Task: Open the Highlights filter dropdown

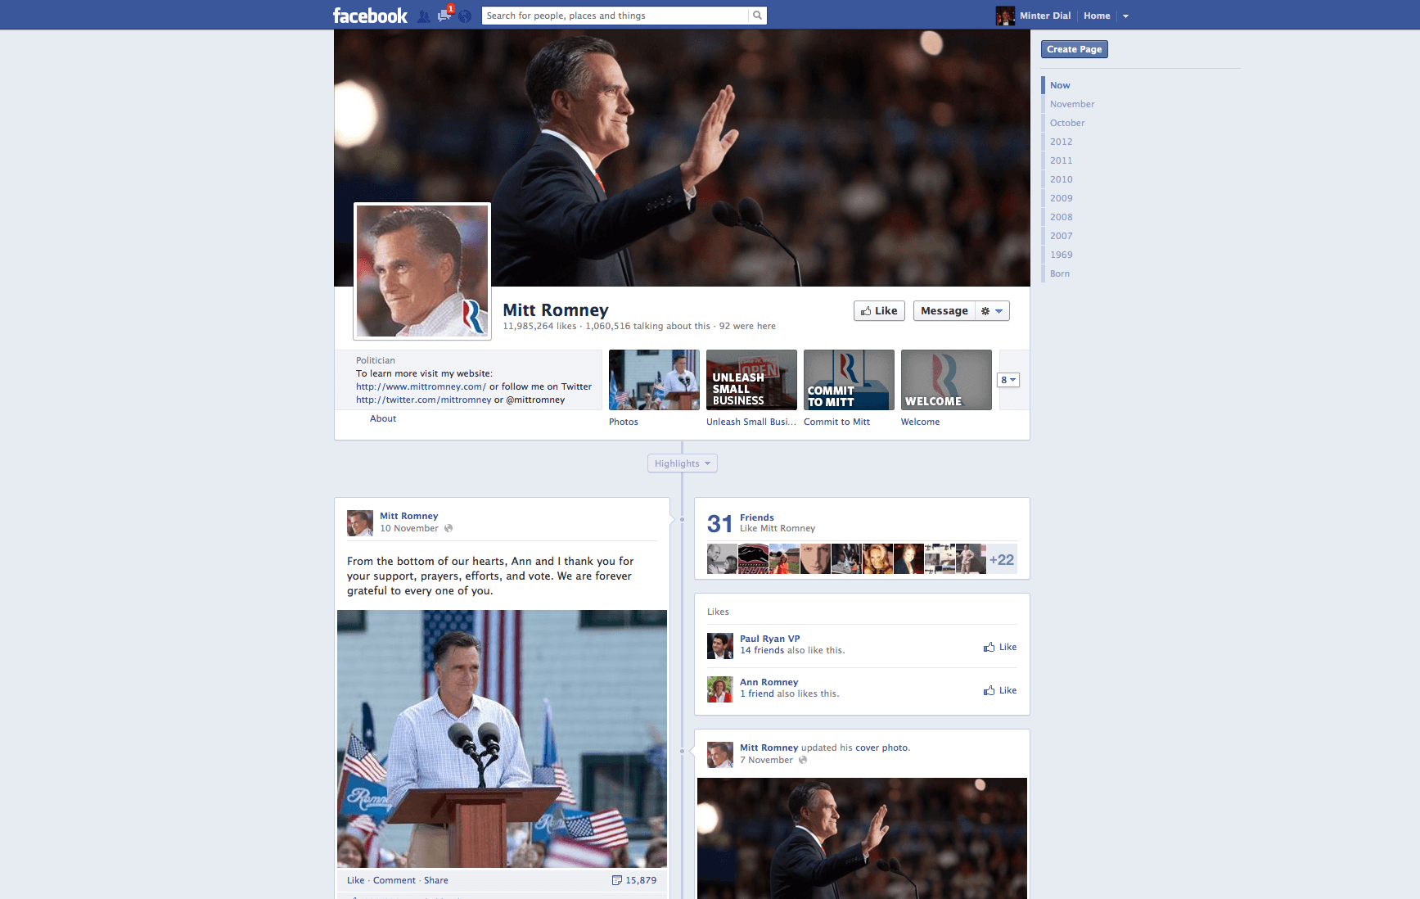Action: tap(683, 463)
